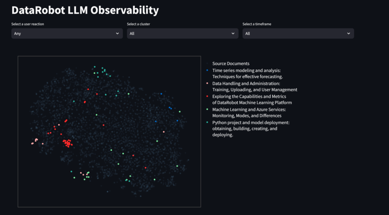
Task: Click the dense red point cluster in the scatter plot
Action: 68,143
